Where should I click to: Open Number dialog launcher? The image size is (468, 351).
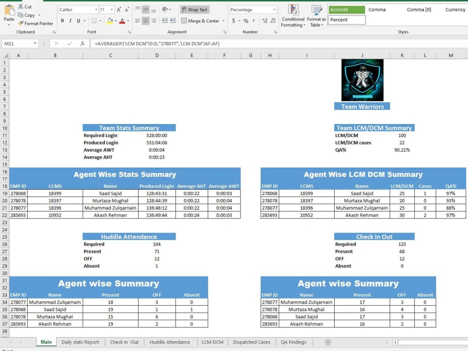276,32
